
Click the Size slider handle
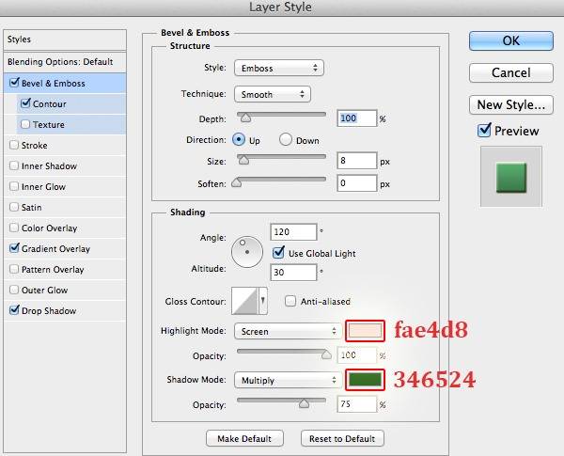pyautogui.click(x=243, y=160)
